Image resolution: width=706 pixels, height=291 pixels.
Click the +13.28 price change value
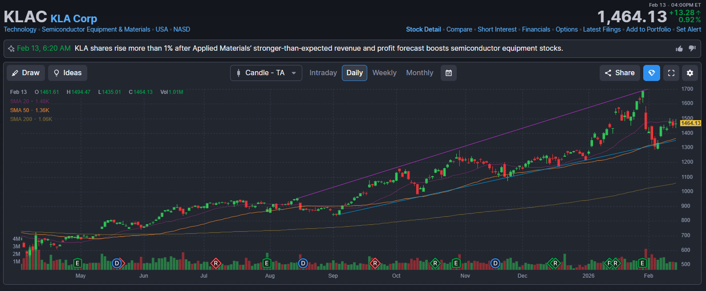(682, 13)
